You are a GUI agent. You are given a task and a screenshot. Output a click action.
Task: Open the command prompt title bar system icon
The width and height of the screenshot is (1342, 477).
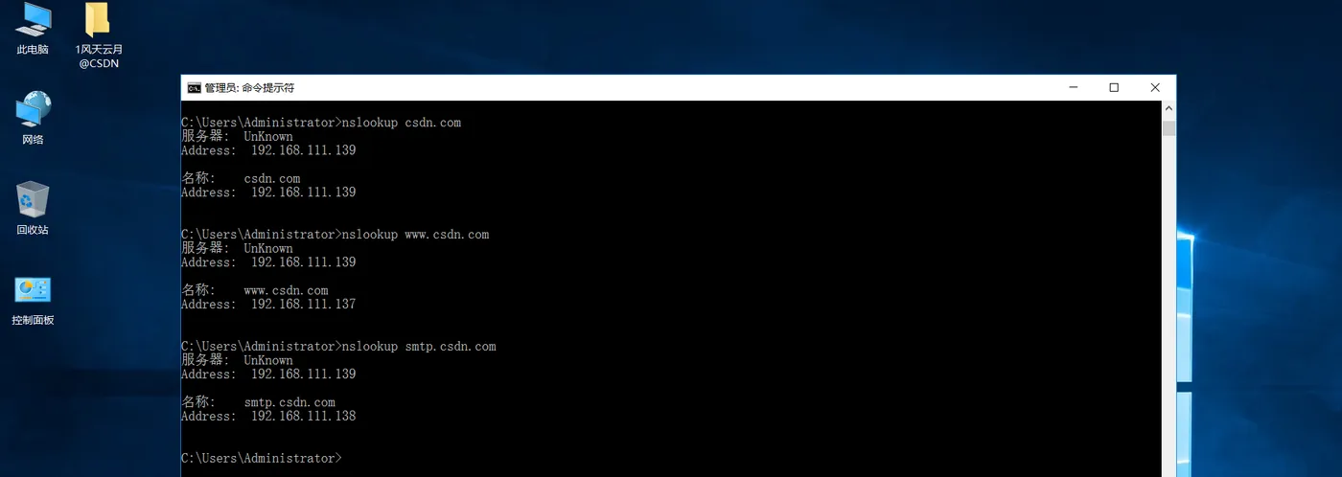[195, 87]
